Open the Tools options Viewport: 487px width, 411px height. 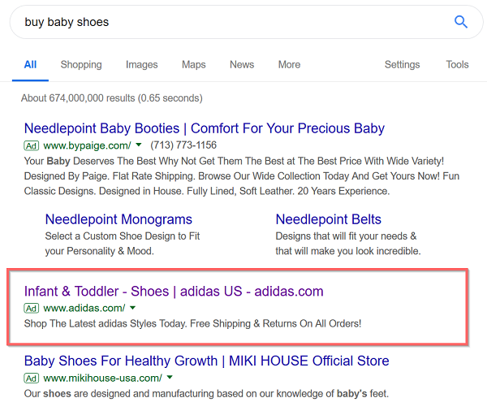point(457,64)
